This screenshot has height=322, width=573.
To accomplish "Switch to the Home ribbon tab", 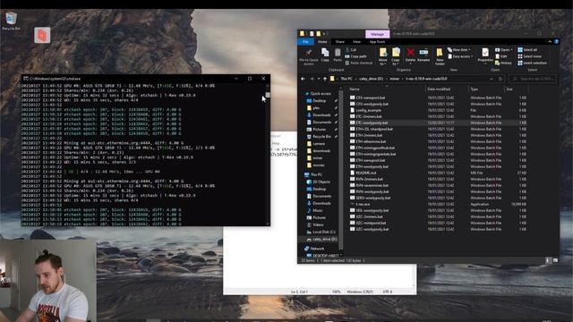I will coord(322,42).
